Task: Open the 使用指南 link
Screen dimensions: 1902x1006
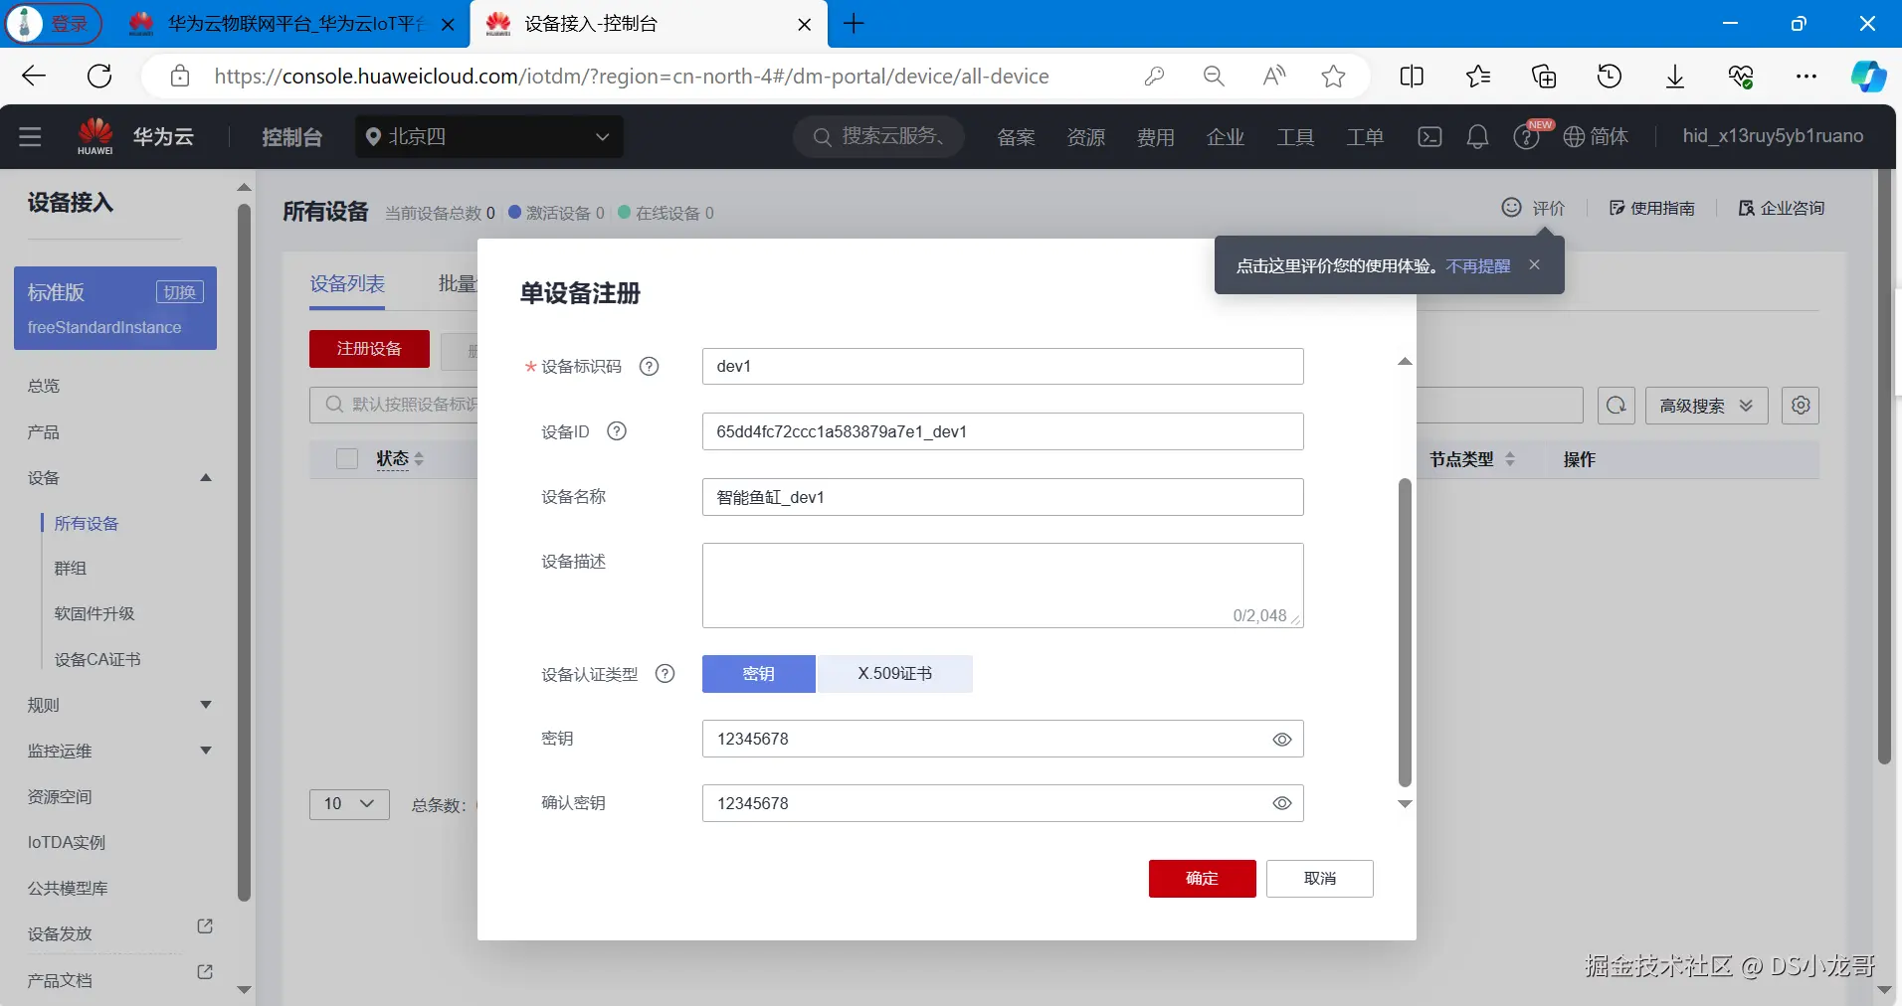Action: 1652,208
